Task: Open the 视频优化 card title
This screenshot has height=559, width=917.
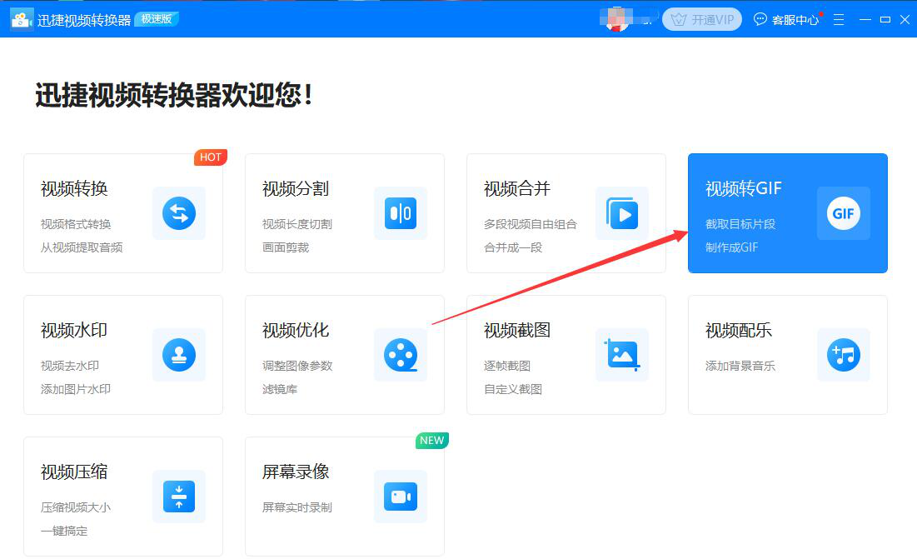Action: tap(296, 331)
